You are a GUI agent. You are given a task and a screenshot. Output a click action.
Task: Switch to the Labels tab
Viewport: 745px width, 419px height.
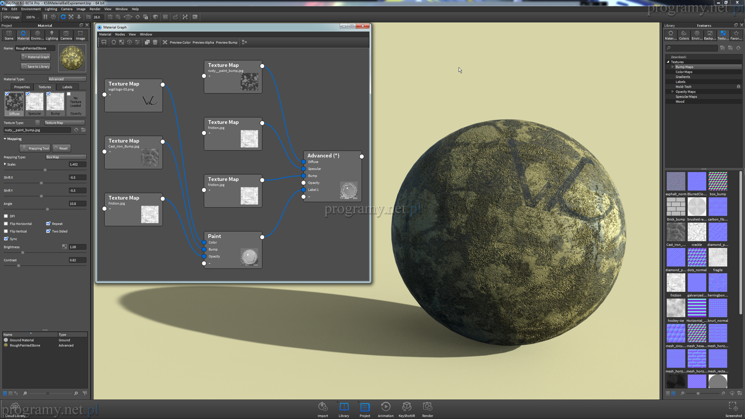click(x=67, y=87)
